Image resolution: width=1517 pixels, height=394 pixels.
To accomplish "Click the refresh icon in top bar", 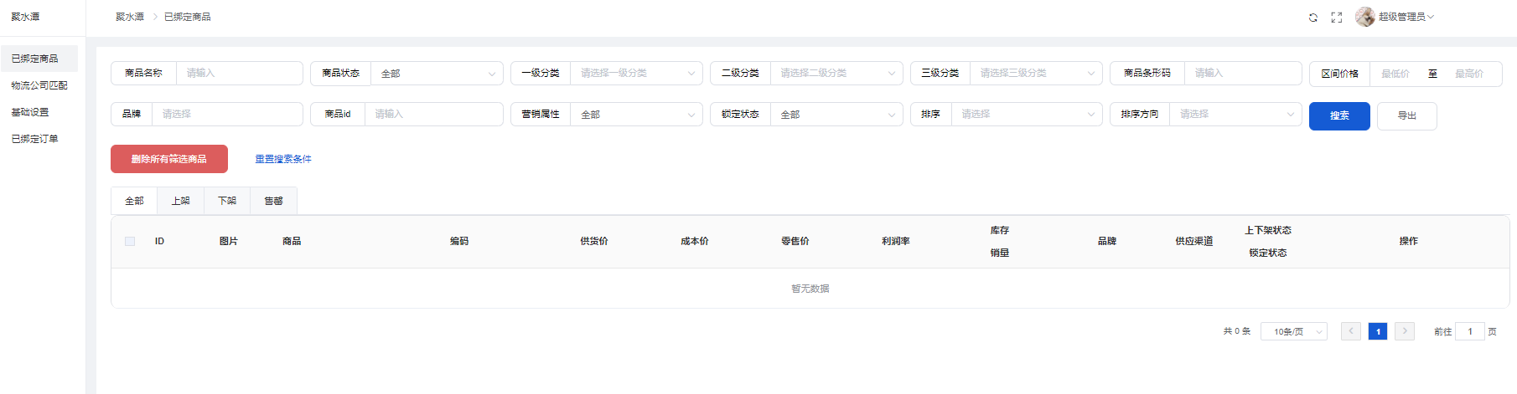I will (x=1313, y=17).
